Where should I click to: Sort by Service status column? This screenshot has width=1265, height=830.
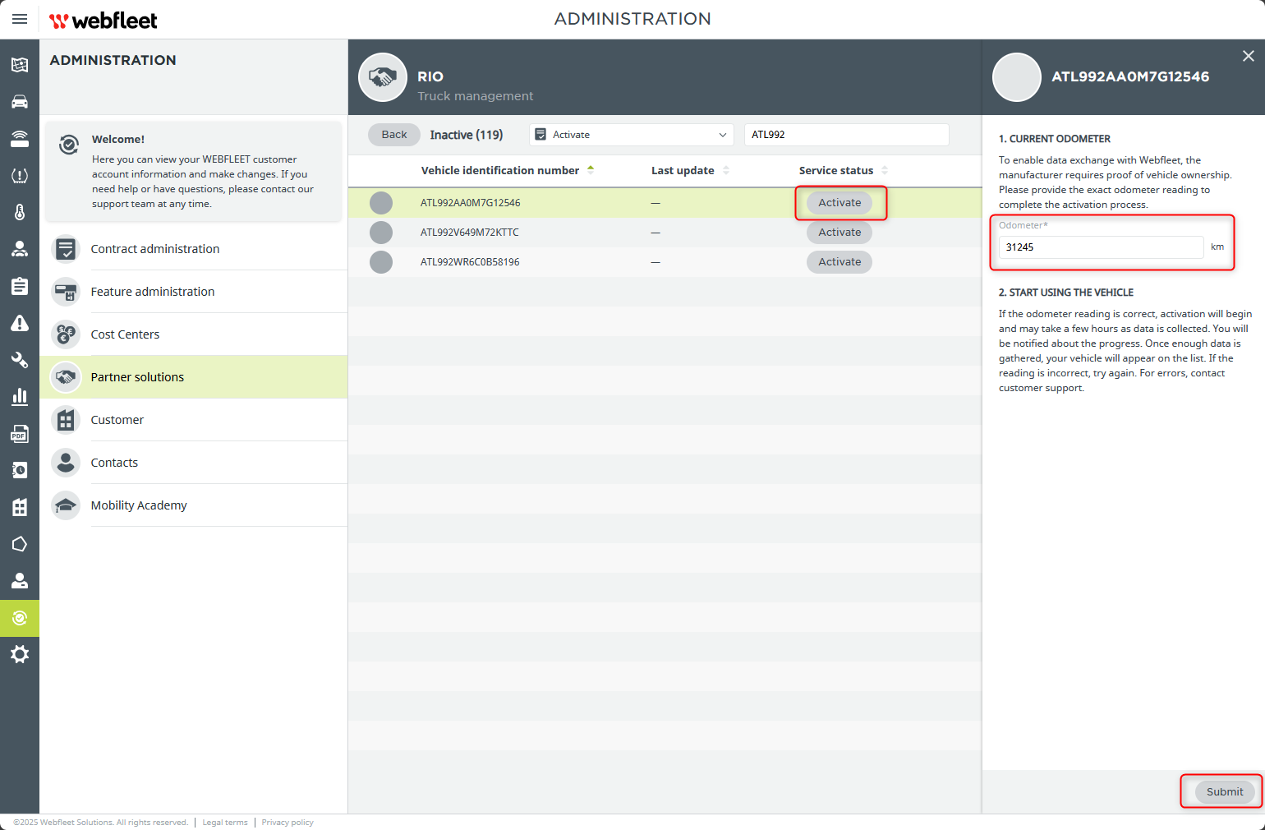pyautogui.click(x=843, y=170)
